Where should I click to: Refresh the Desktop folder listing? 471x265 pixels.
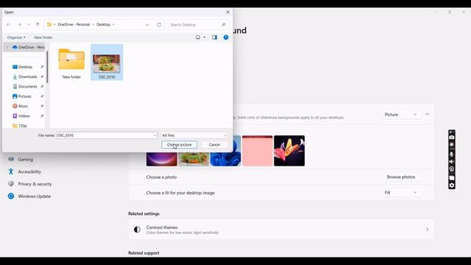[159, 24]
